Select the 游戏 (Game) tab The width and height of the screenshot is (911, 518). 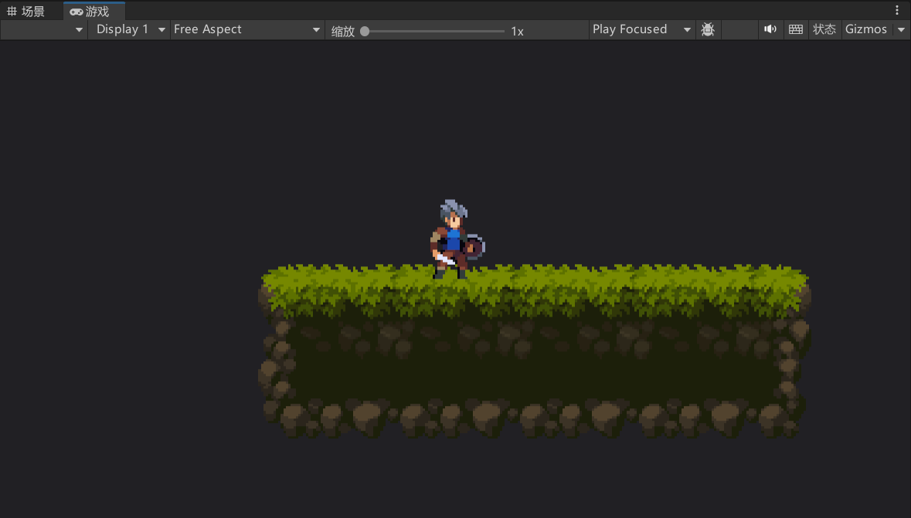tap(90, 11)
